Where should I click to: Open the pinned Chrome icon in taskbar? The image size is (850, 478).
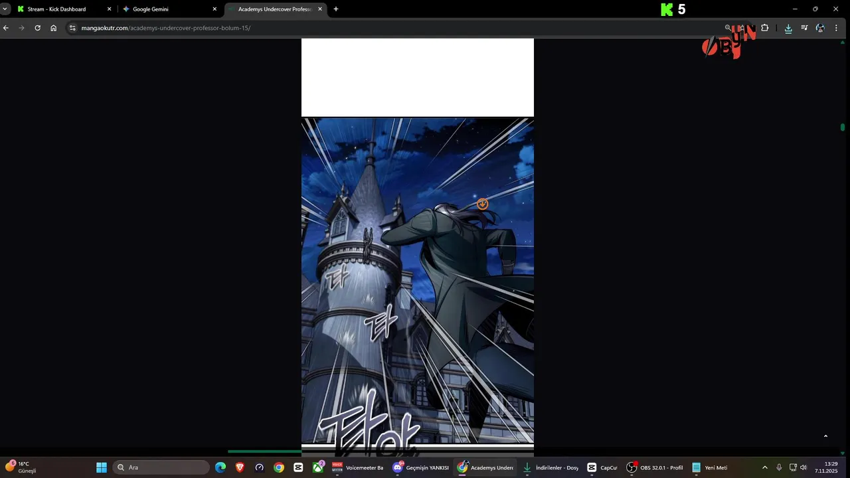tap(279, 467)
